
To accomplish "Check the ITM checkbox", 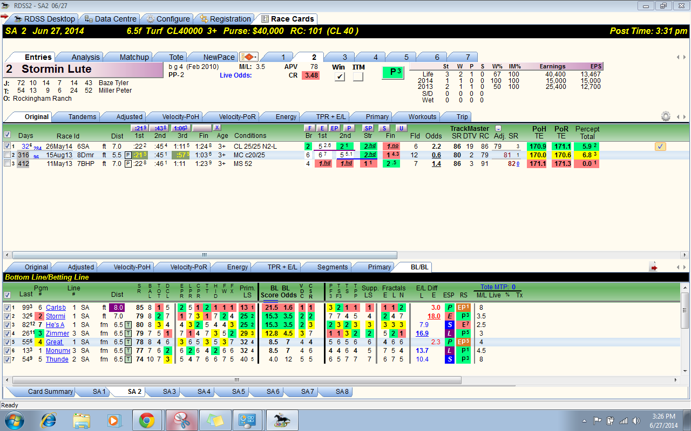I will coord(358,77).
